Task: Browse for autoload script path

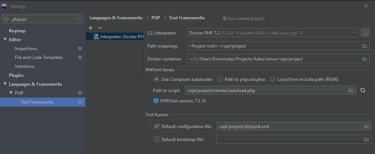Action: point(351,90)
